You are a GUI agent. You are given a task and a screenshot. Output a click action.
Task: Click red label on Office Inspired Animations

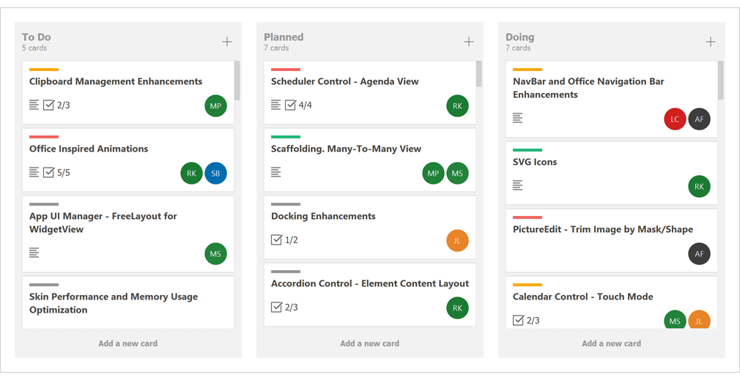click(x=44, y=137)
